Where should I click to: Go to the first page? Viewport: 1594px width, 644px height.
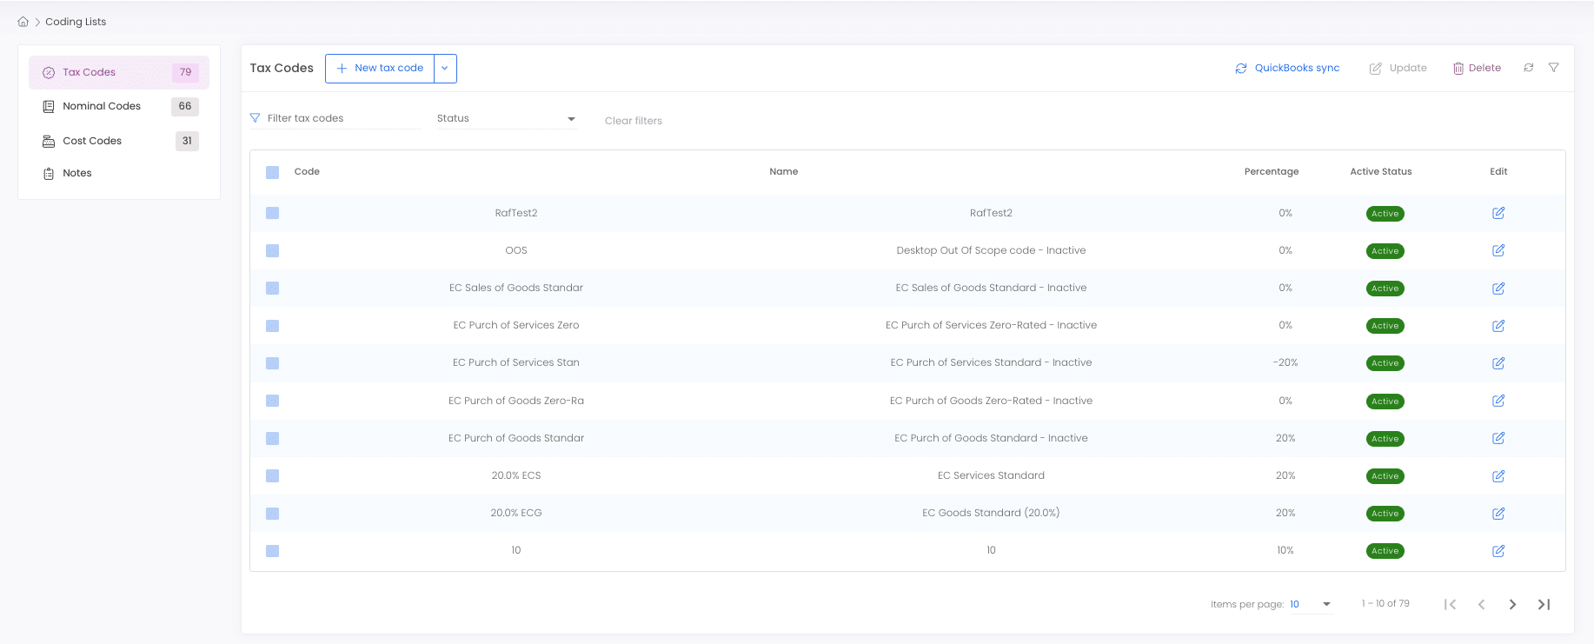(x=1450, y=604)
